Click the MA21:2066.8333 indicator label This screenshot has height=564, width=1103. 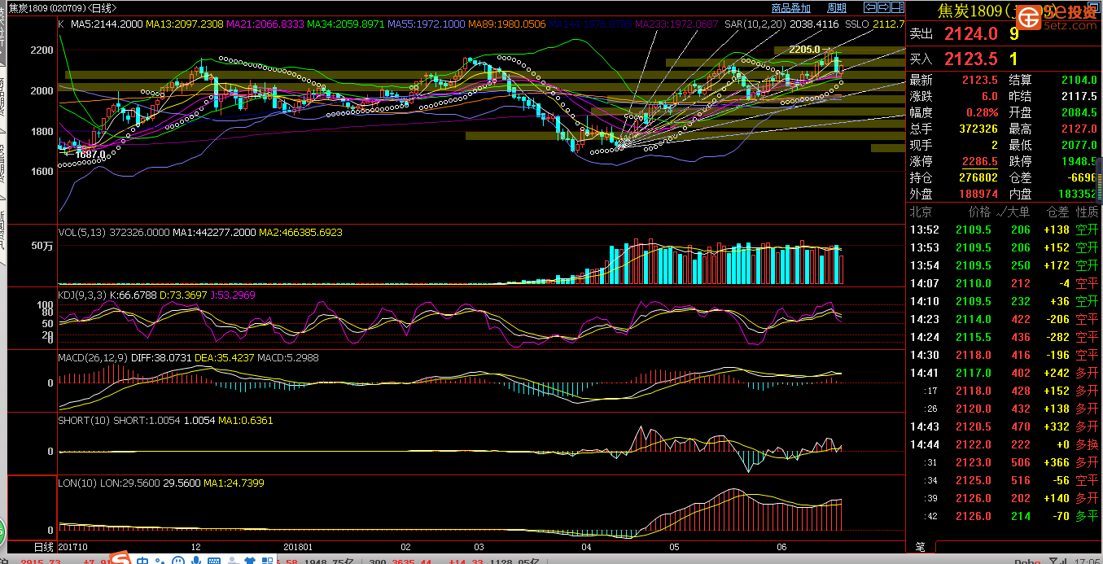265,24
